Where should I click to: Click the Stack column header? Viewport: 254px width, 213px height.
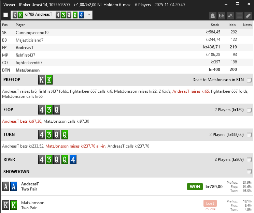215,25
